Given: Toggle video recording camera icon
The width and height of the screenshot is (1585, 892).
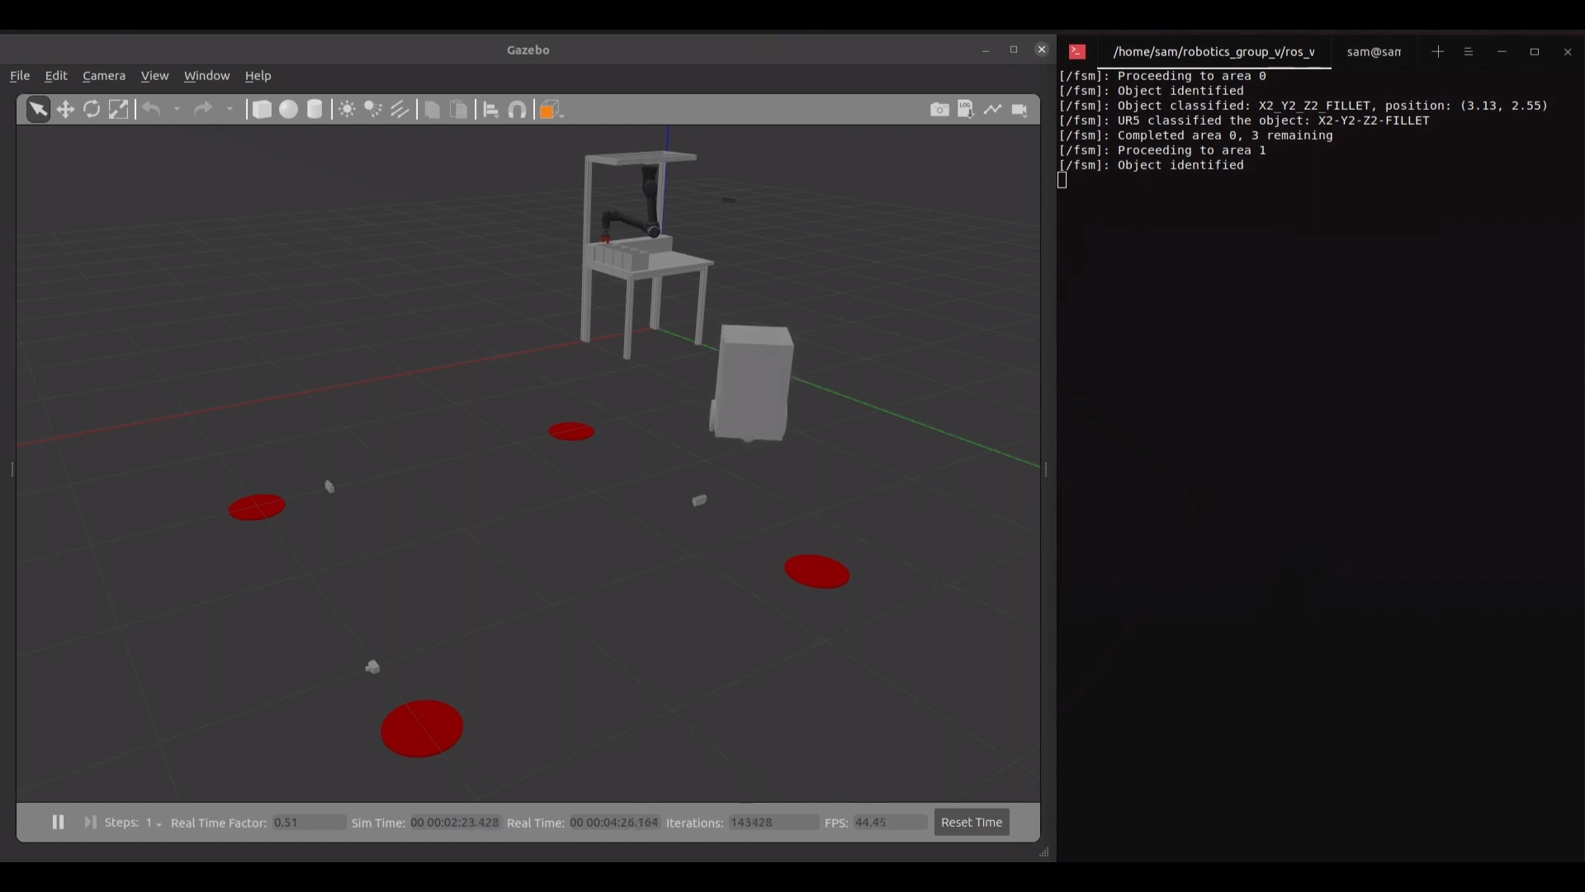Looking at the screenshot, I should (x=1020, y=109).
